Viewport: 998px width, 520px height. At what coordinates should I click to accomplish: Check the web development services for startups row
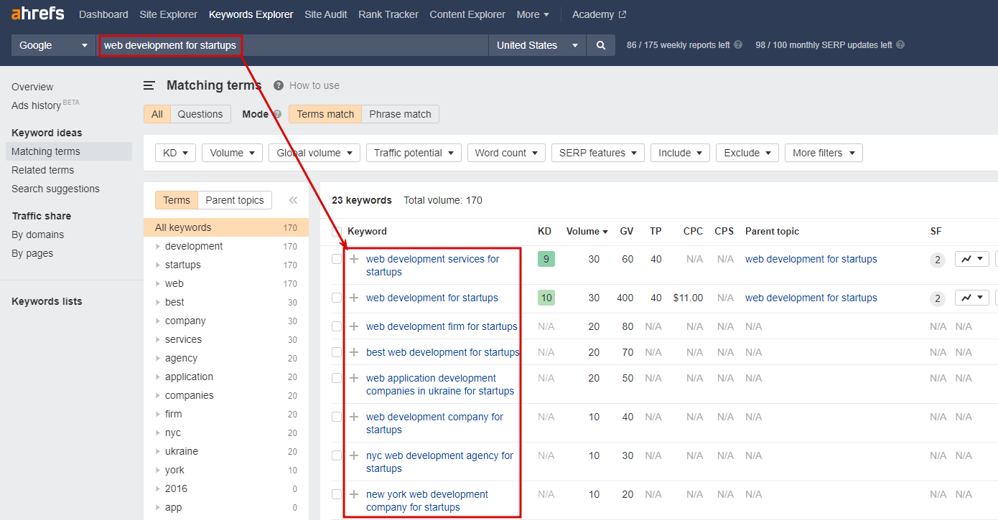(337, 259)
